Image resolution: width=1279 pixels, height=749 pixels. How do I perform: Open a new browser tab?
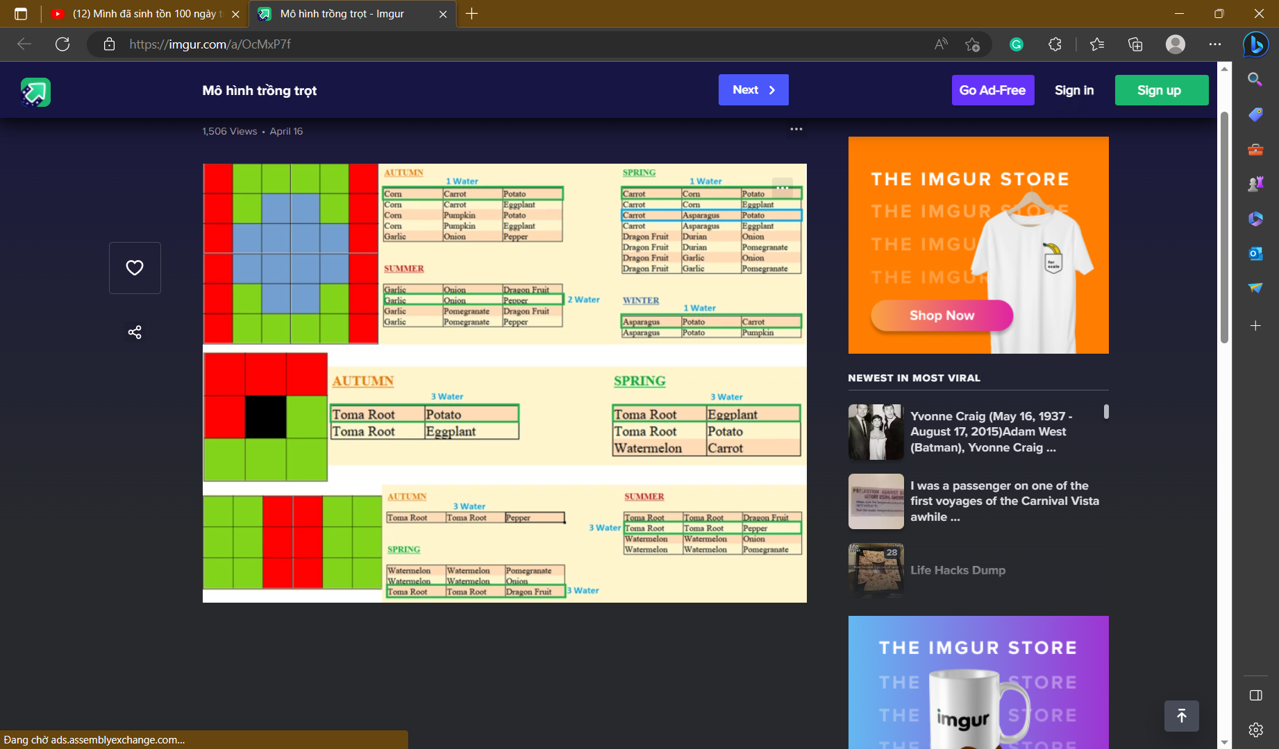tap(471, 14)
